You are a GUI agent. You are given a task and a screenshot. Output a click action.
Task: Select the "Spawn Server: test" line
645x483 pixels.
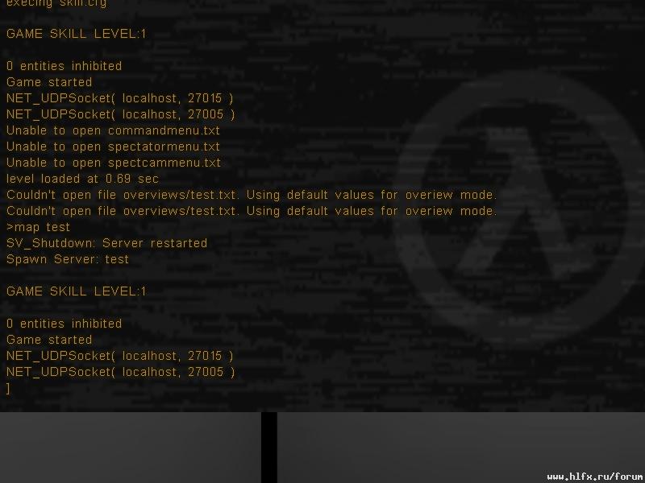point(68,259)
